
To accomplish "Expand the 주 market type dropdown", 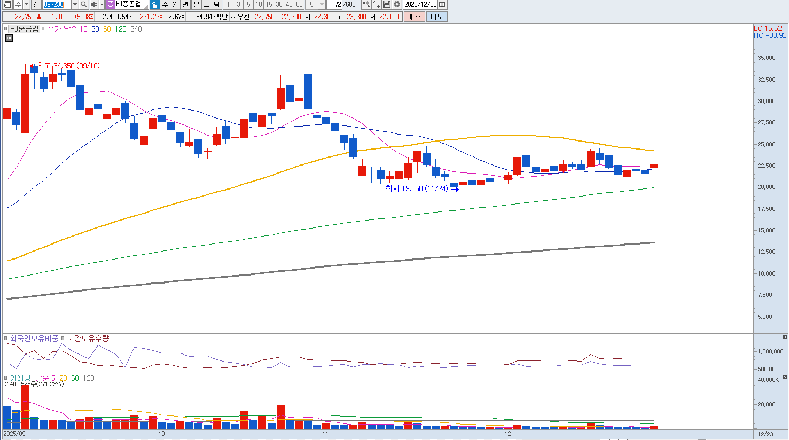I will tap(26, 5).
